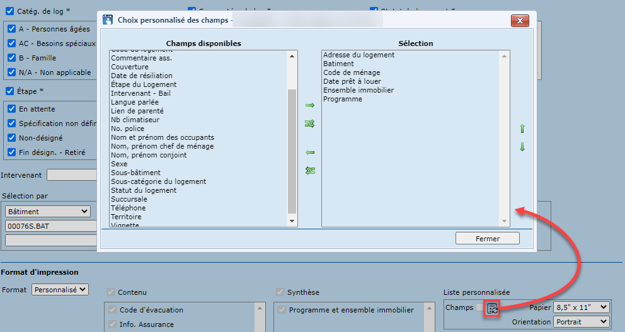The image size is (625, 332).
Task: Expand the Papier size dropdown
Action: click(x=581, y=307)
